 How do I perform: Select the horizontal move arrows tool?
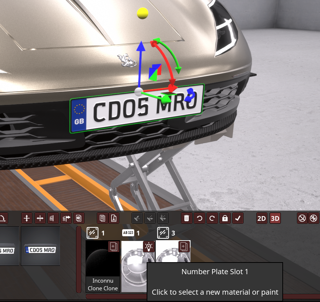coord(40,218)
